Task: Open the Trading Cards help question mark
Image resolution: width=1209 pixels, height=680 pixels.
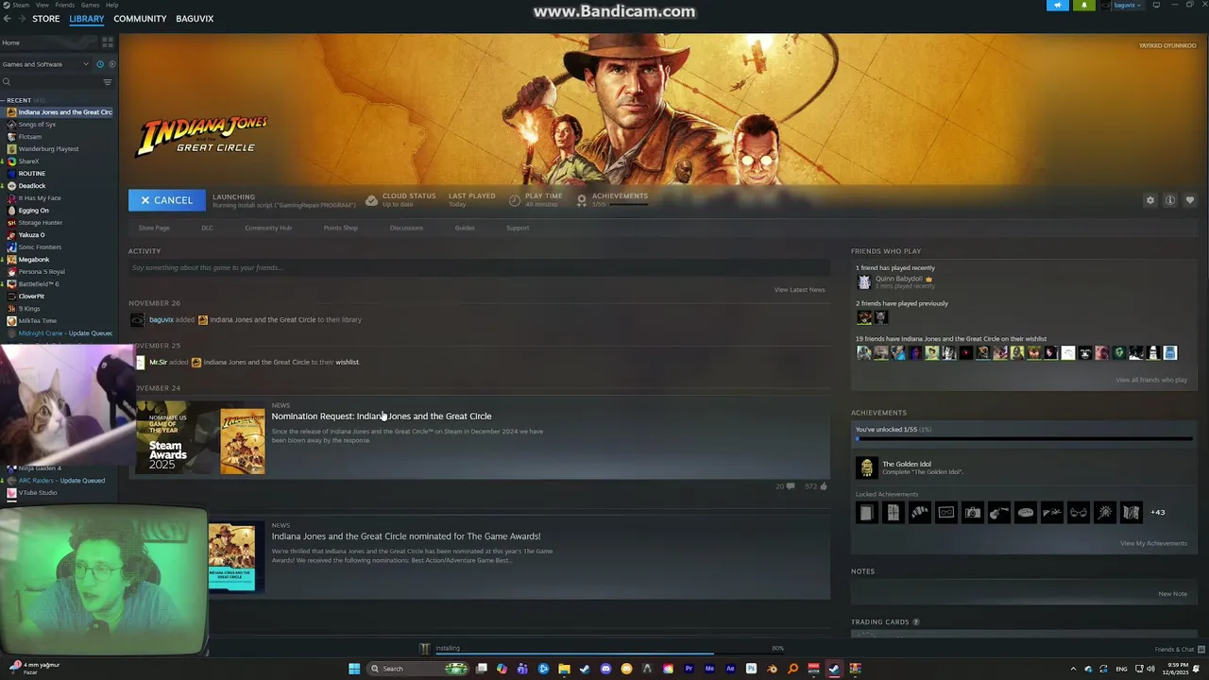Action: (915, 622)
